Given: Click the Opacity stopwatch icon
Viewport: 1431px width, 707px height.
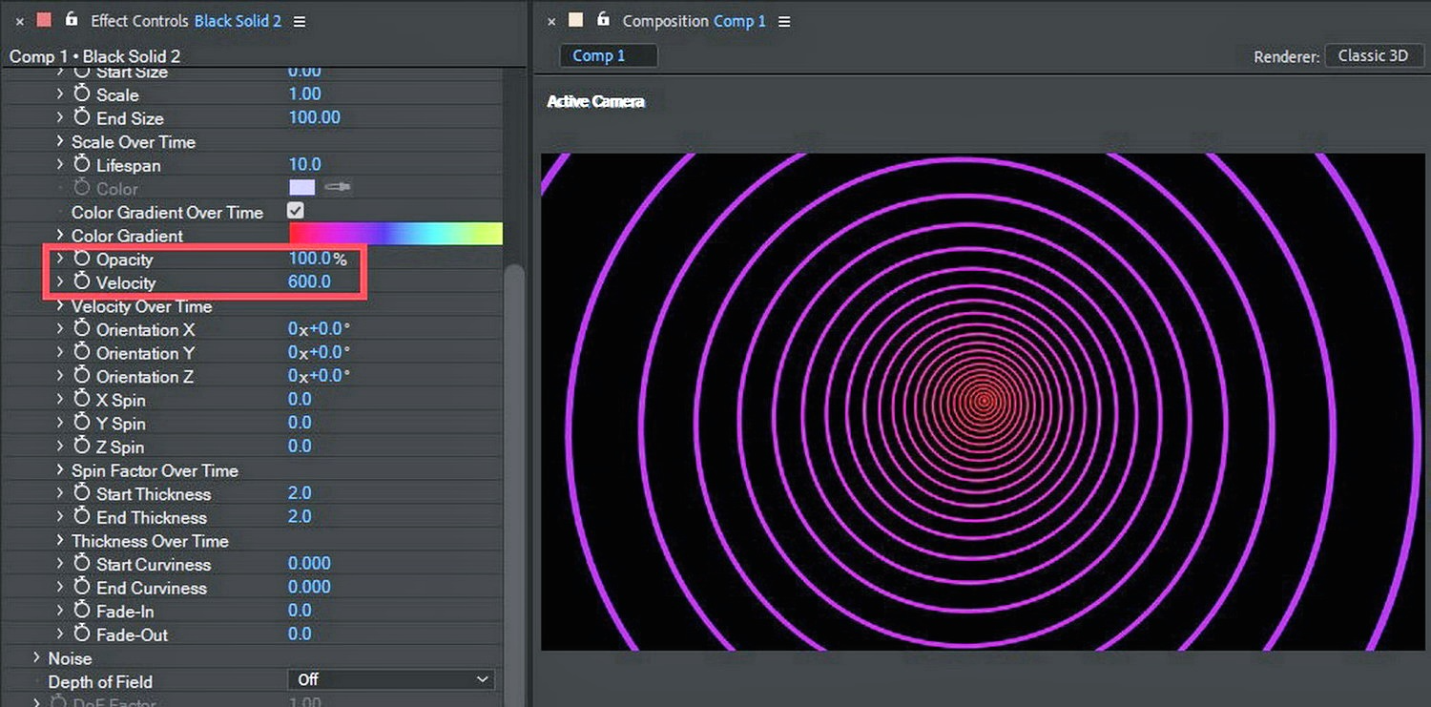Looking at the screenshot, I should tap(82, 259).
